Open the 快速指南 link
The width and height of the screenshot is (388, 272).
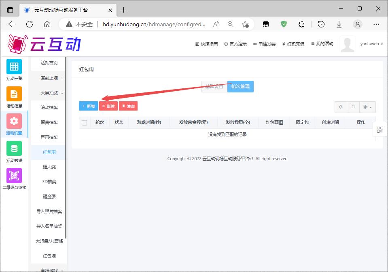coord(207,44)
